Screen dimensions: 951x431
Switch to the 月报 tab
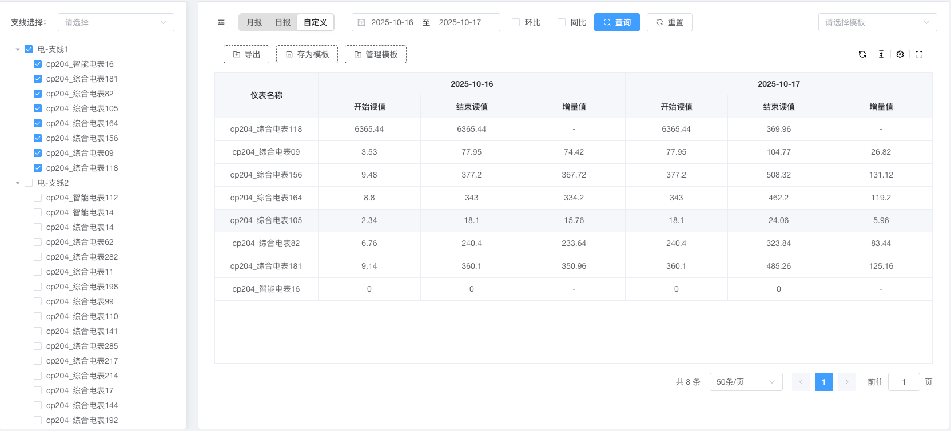pos(254,22)
